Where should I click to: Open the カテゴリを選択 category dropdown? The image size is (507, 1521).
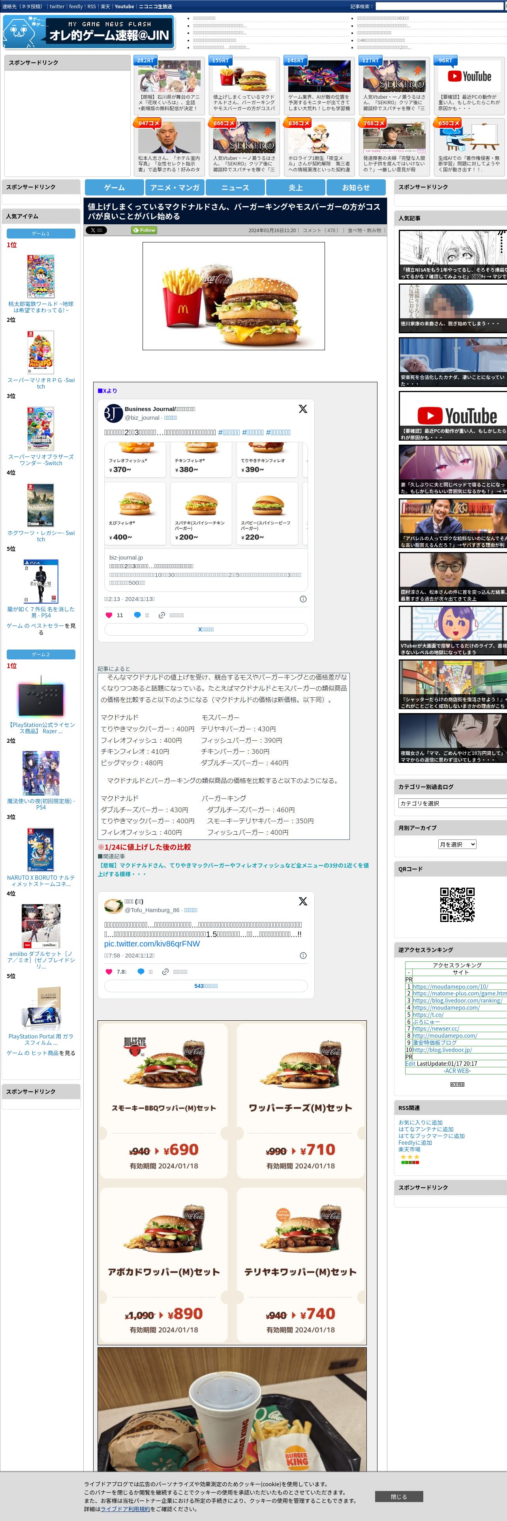[x=452, y=803]
